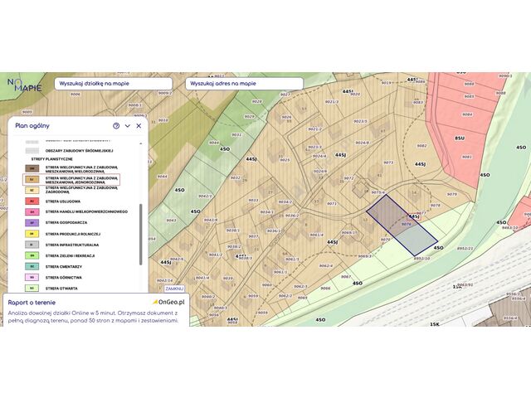The height and width of the screenshot is (398, 531).
Task: Close the Plan ogólny panel
Action: (x=139, y=126)
